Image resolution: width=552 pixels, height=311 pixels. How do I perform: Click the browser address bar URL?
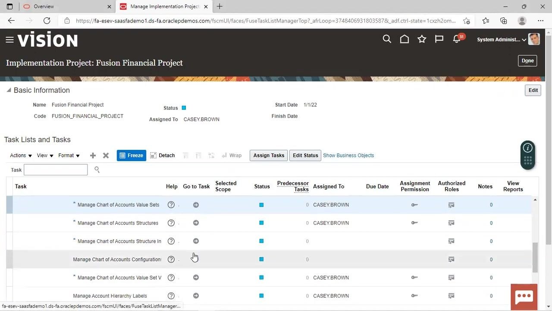tap(266, 21)
